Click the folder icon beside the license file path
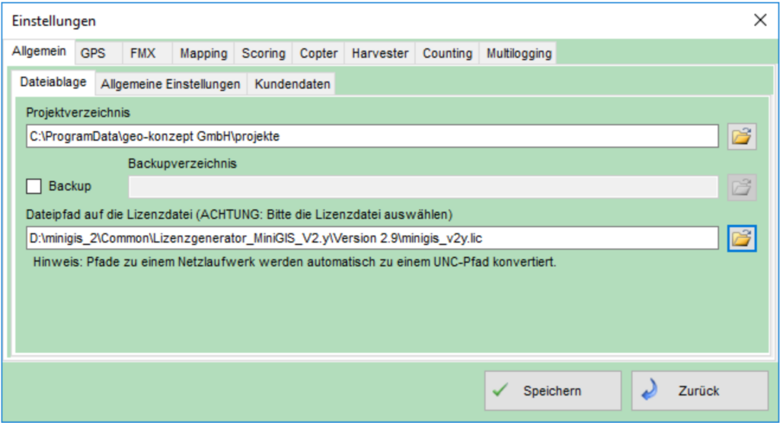 pos(741,238)
